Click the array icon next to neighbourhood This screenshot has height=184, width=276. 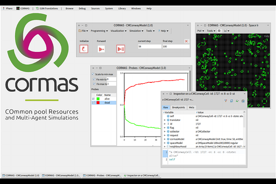click(168, 146)
